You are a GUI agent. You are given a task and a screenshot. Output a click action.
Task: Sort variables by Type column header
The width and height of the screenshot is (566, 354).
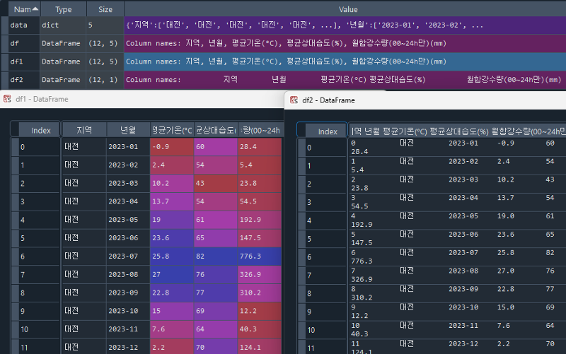click(64, 9)
